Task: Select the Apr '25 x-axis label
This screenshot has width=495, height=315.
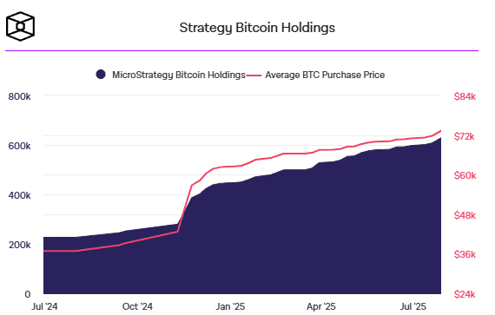Action: click(321, 306)
